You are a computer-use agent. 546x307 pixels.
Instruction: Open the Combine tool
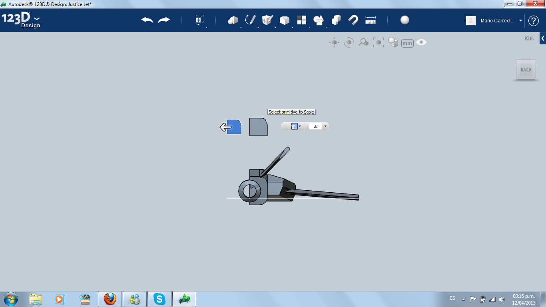coord(336,20)
